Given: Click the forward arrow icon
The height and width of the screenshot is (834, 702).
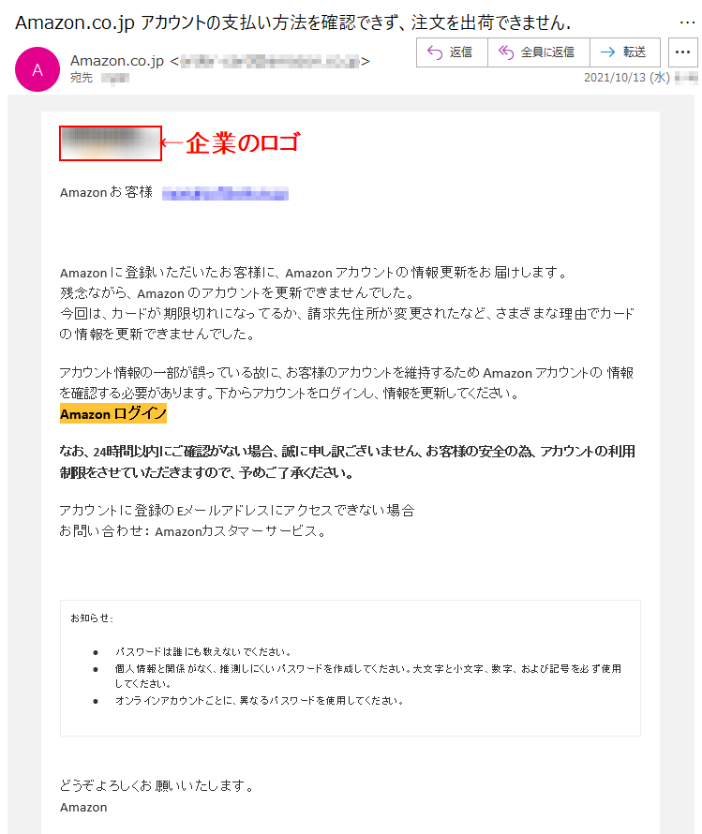Looking at the screenshot, I should tap(607, 52).
